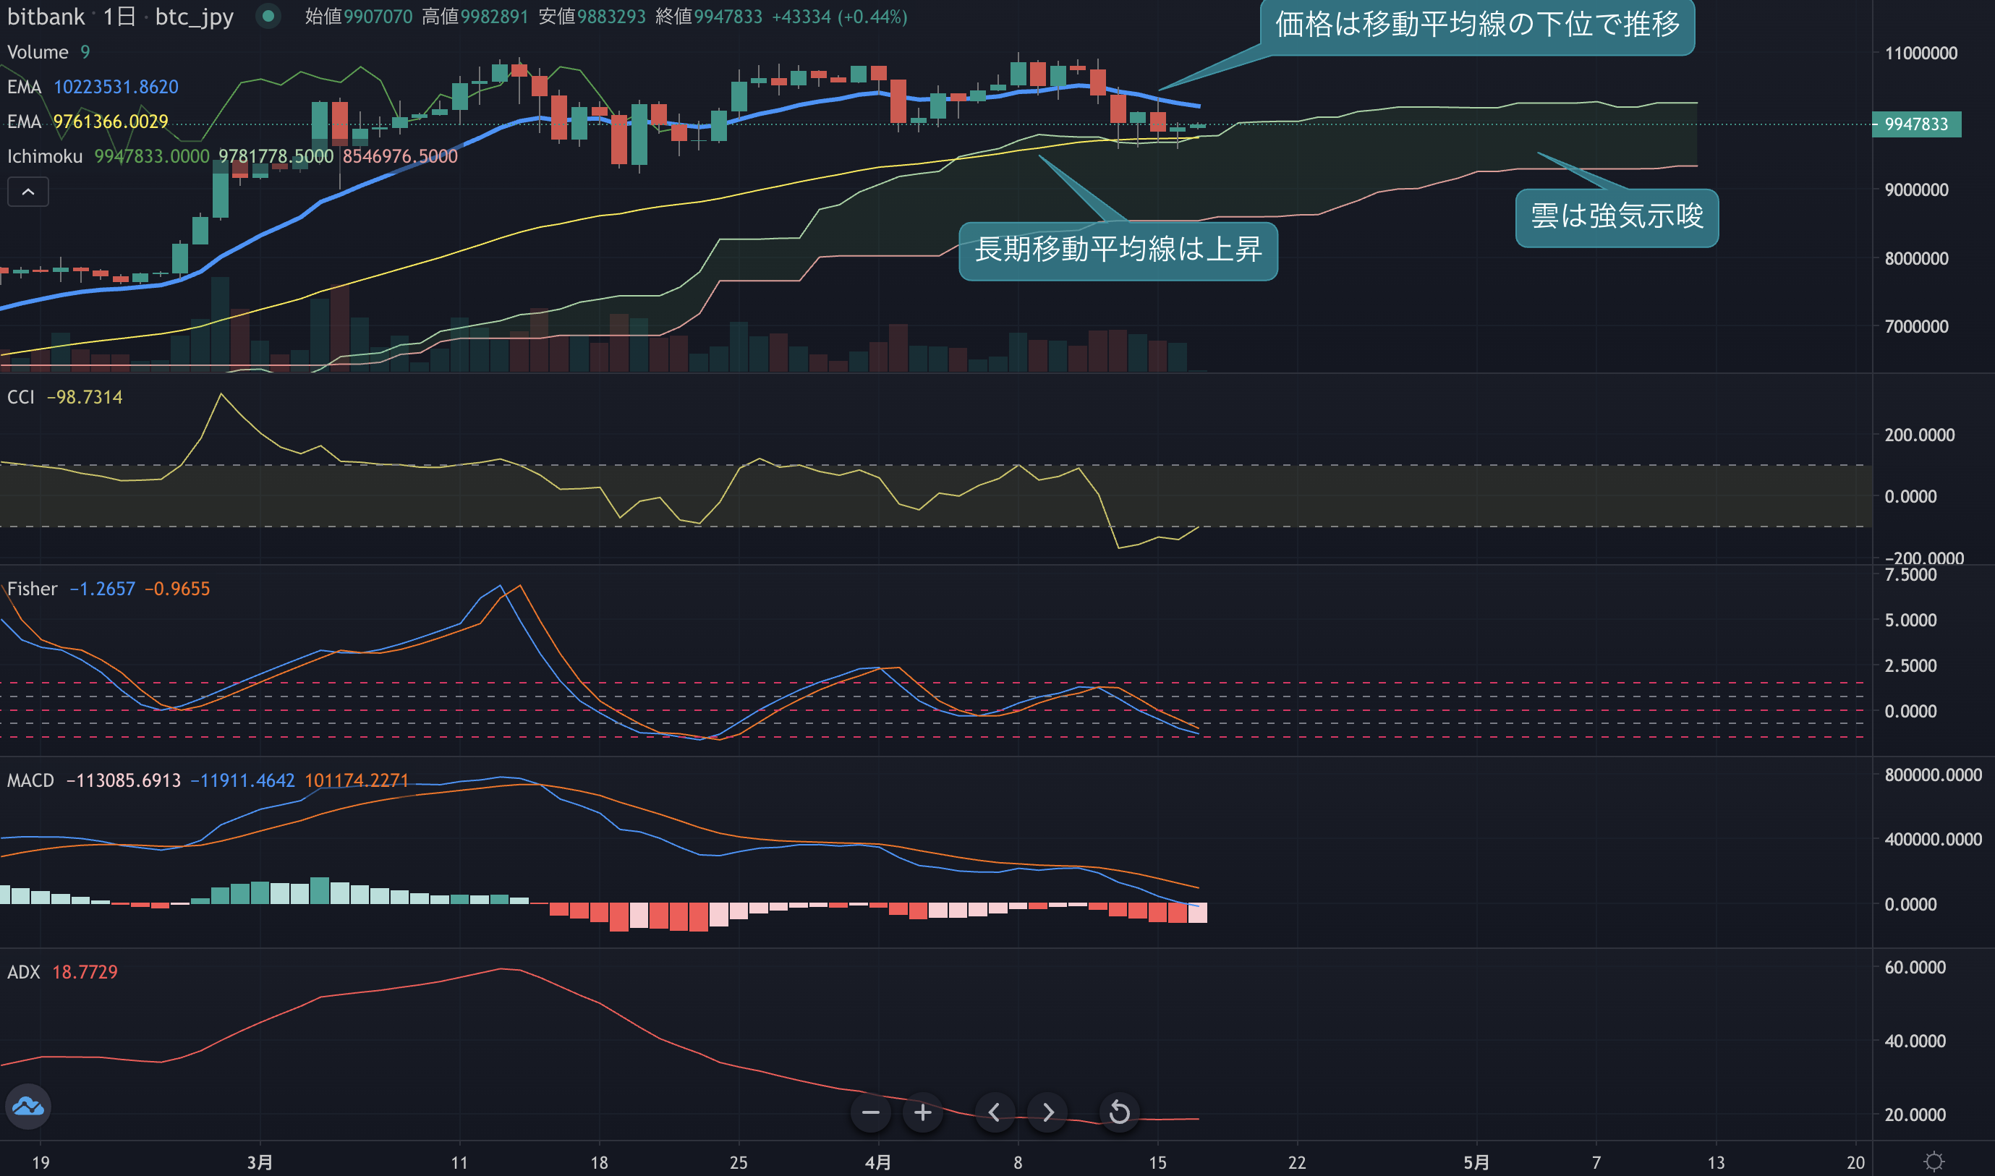Select the blue EMA 10223531.8620 legend

point(93,86)
